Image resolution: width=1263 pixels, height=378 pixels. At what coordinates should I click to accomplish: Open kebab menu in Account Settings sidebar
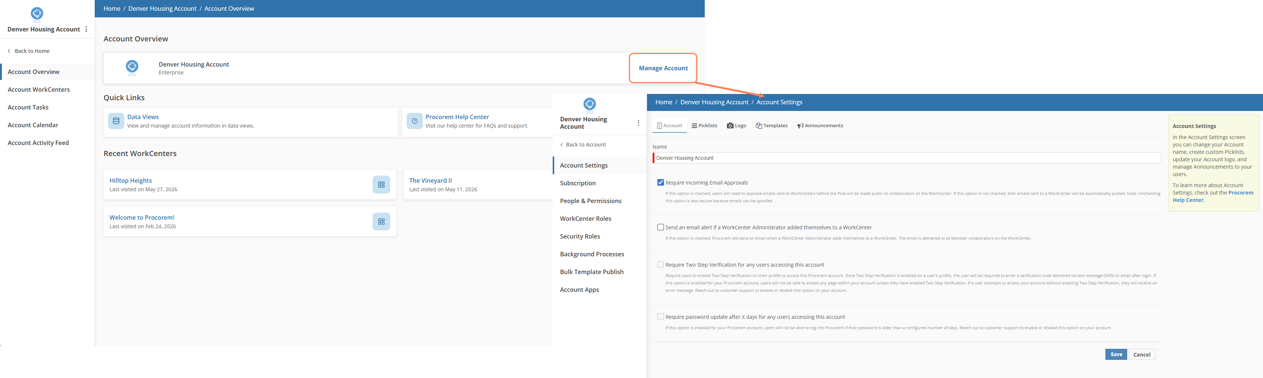(639, 123)
